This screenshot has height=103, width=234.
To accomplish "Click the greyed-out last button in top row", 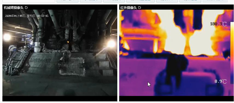I will [215, 1].
